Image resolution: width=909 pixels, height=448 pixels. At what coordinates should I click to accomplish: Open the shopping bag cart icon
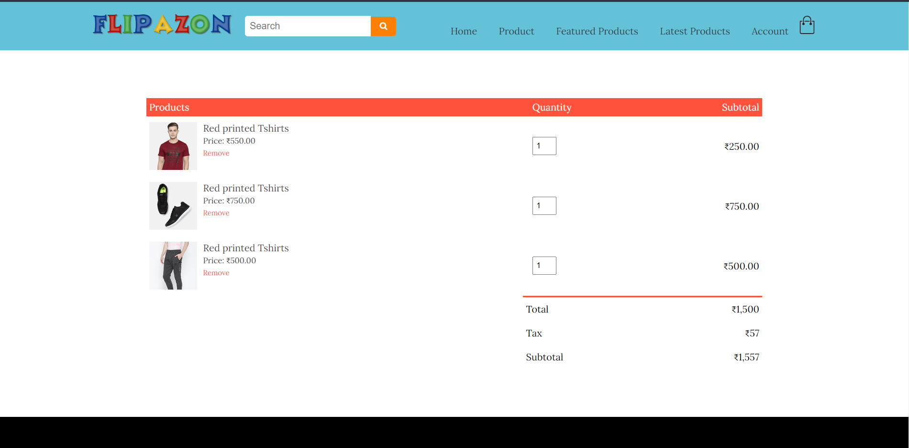point(807,26)
